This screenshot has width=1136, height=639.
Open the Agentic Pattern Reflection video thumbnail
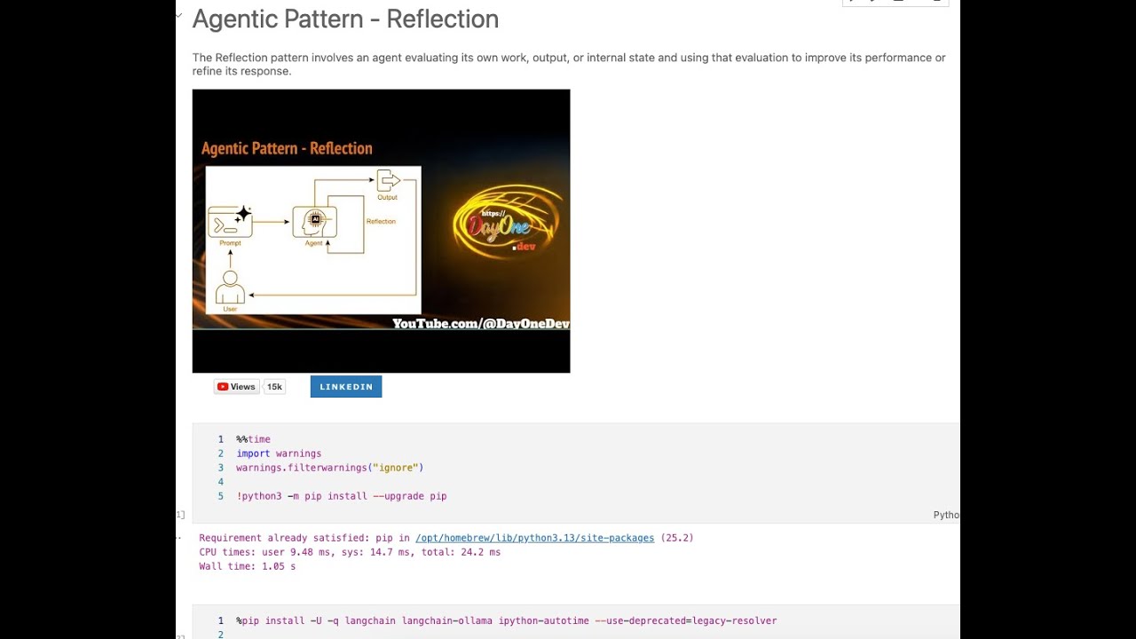381,231
